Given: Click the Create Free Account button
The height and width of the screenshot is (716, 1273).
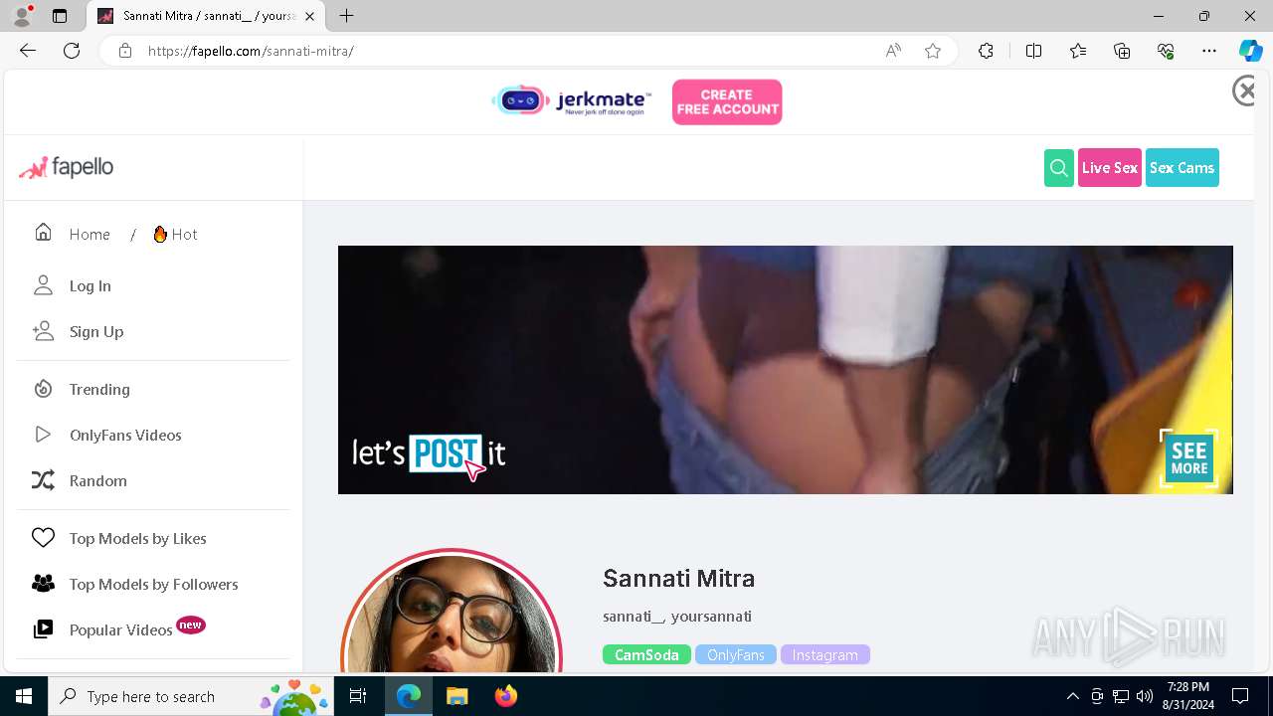Looking at the screenshot, I should pos(727,102).
